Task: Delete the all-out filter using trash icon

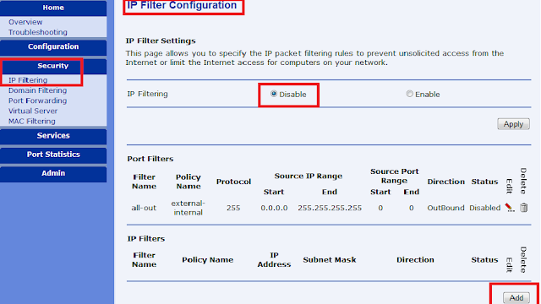Action: [524, 208]
